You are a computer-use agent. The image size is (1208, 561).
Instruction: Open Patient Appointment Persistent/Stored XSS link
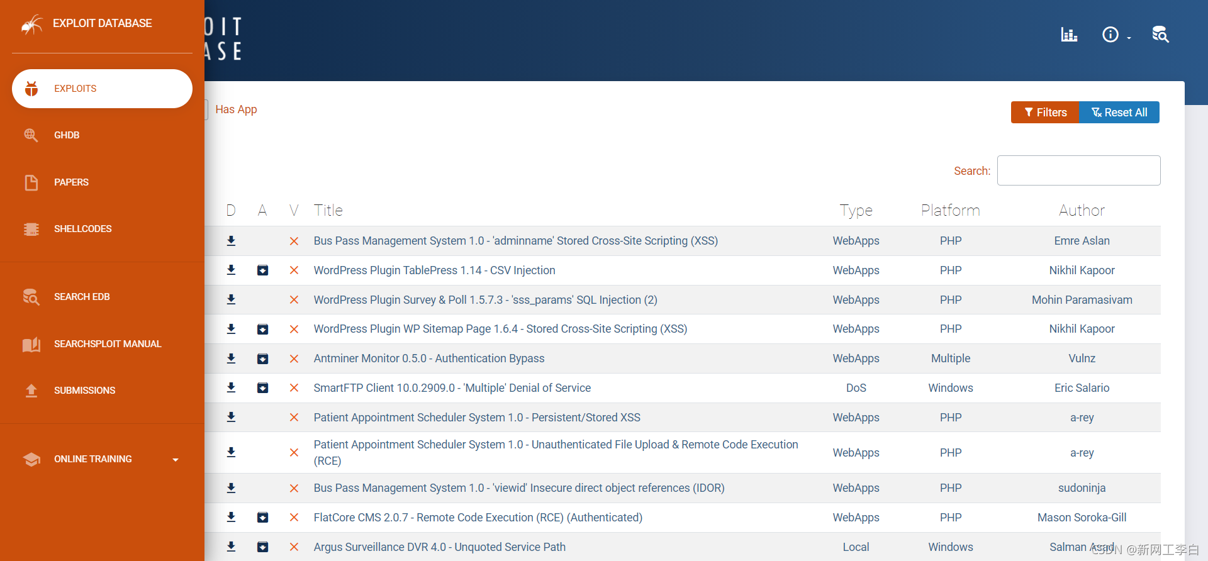[477, 418]
